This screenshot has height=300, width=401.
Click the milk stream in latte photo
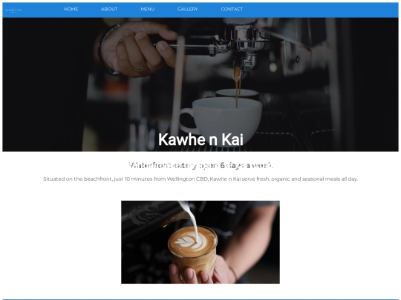click(x=192, y=221)
